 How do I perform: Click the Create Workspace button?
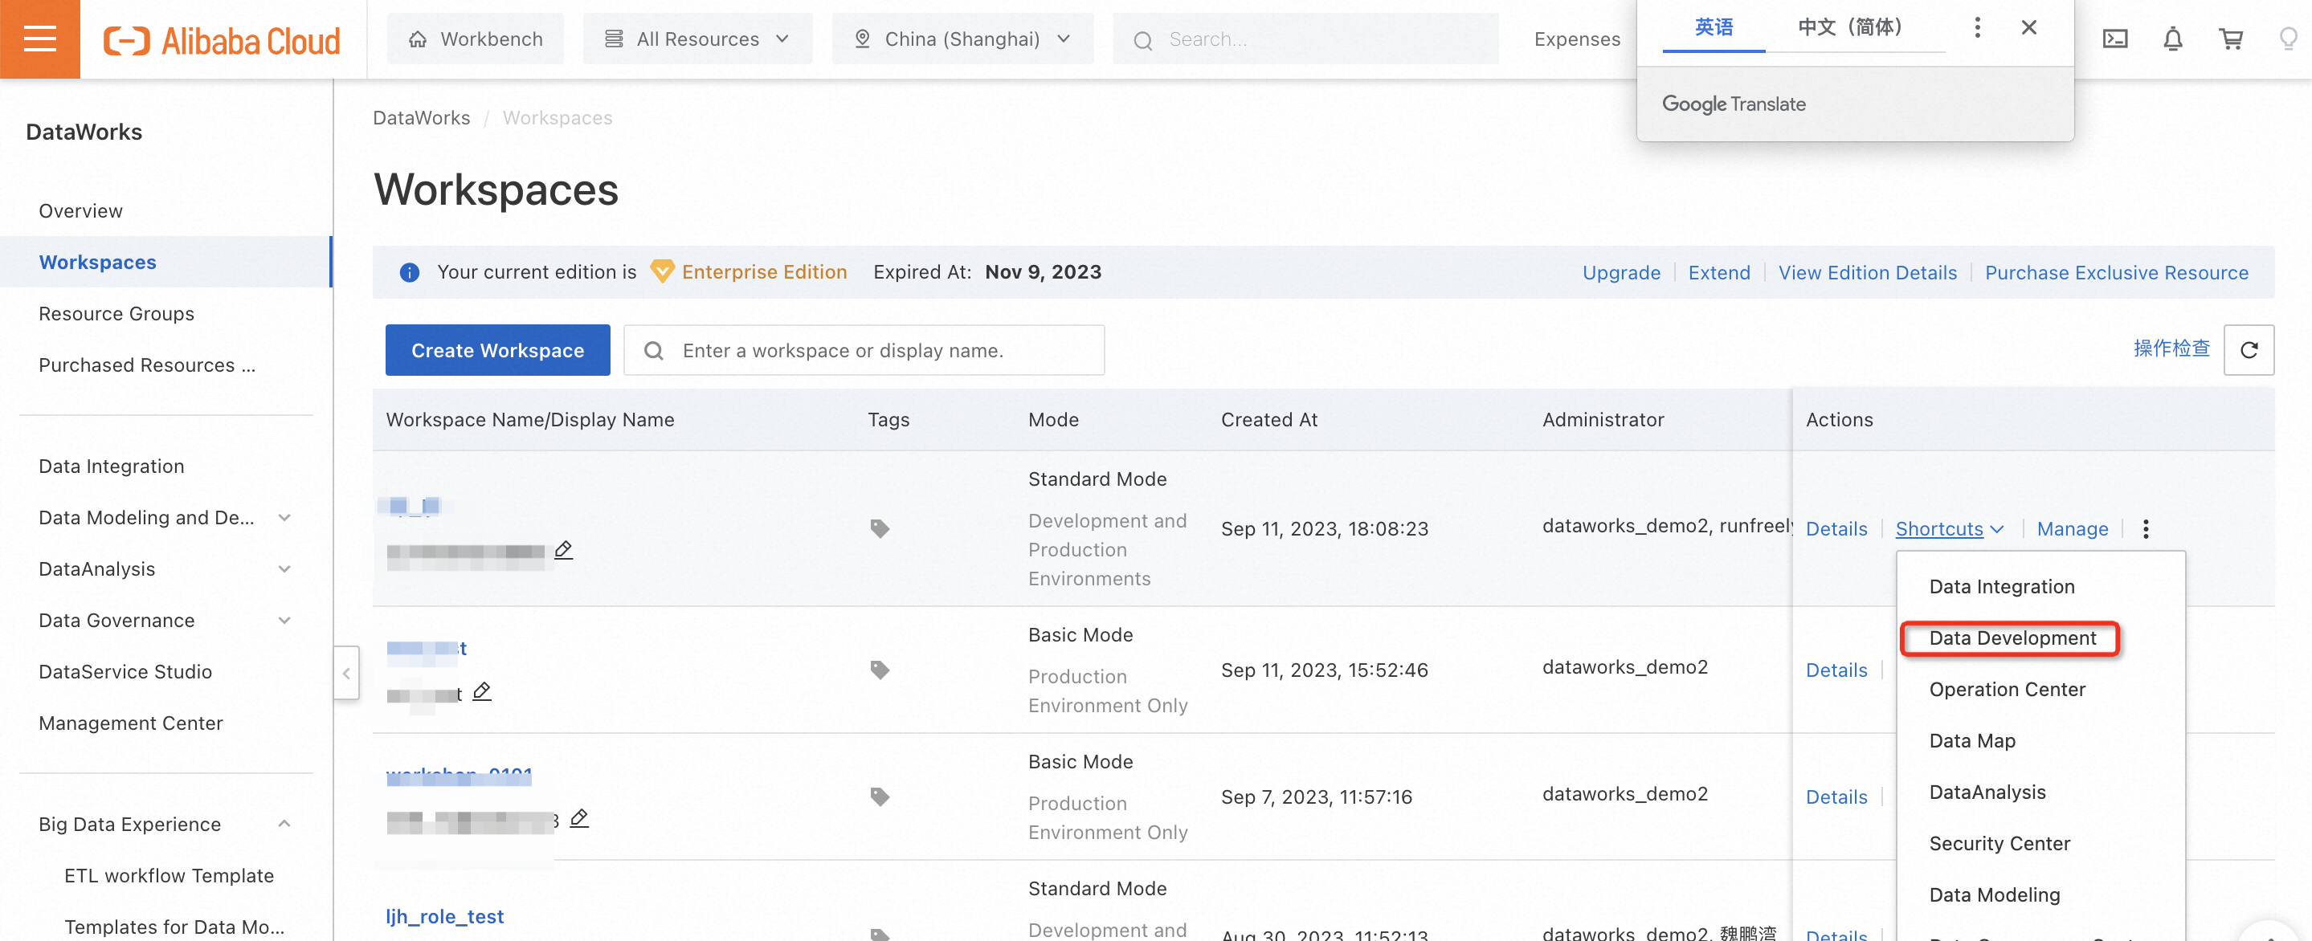coord(497,351)
